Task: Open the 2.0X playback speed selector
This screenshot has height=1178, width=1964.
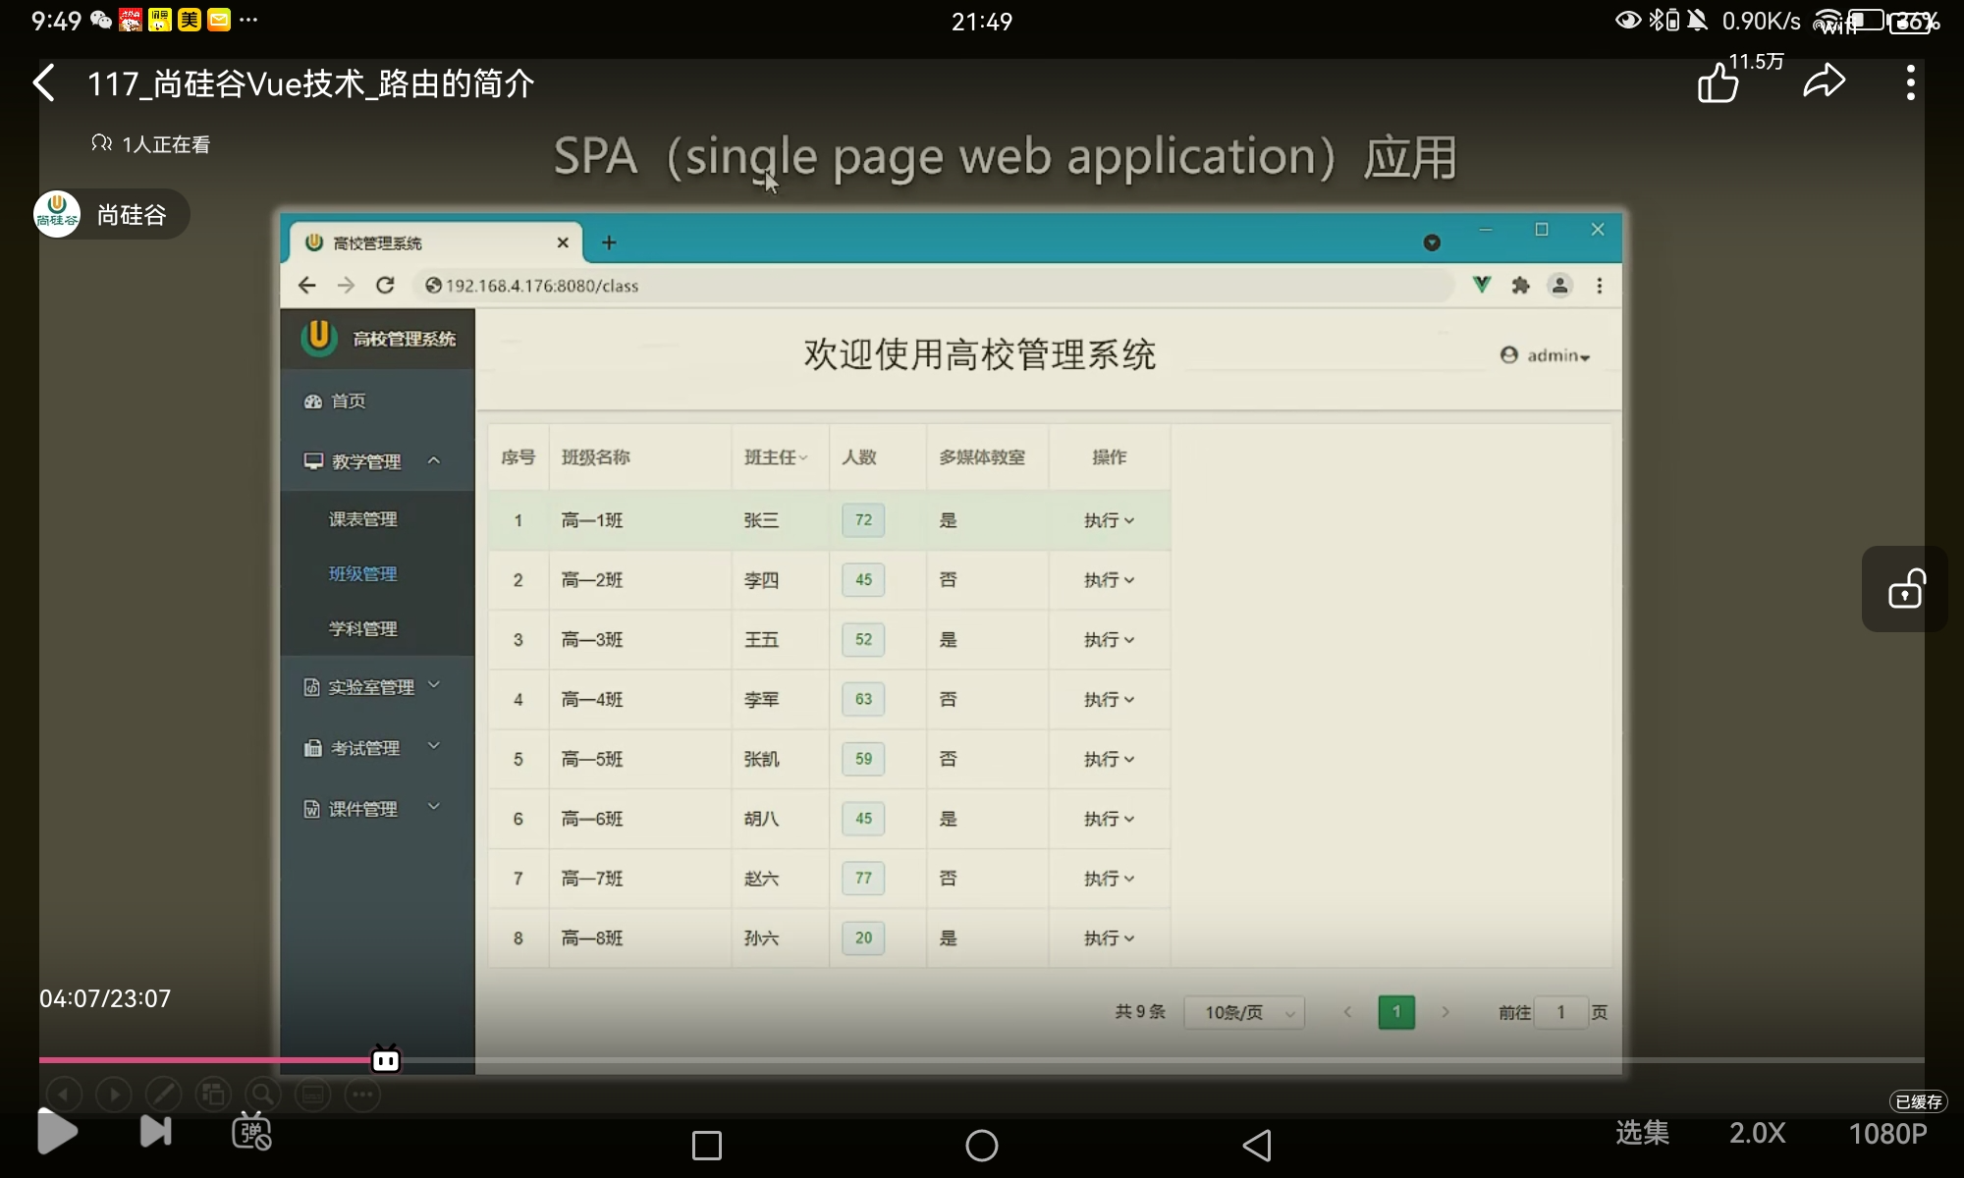Action: 1757,1133
